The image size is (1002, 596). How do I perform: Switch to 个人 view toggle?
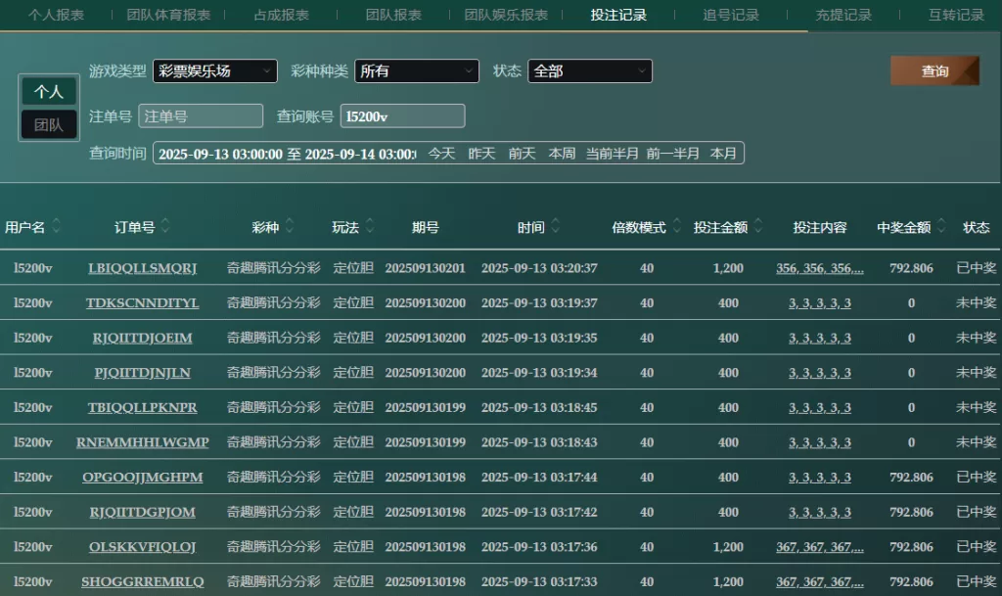(49, 91)
